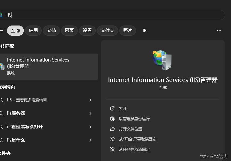Click the search icon next to iis管理器怎么打开
This screenshot has width=231, height=161.
pyautogui.click(x=1, y=127)
